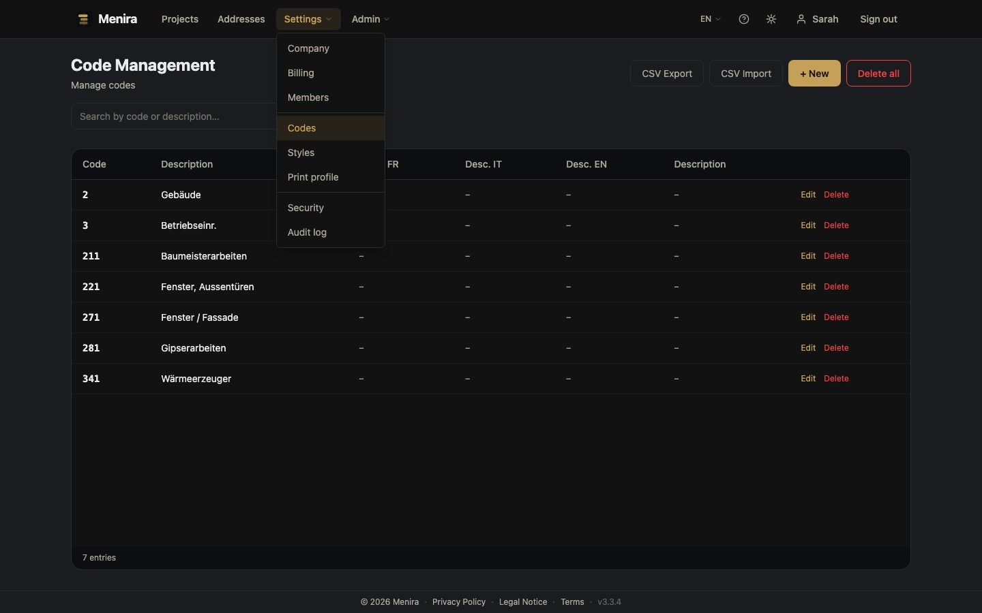
Task: Click the Menira logo icon
Action: pos(83,19)
